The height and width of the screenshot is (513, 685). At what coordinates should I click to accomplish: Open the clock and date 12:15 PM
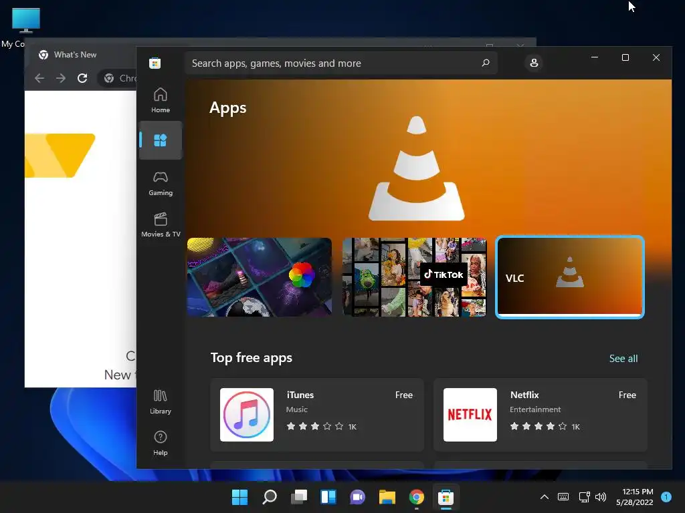pyautogui.click(x=634, y=497)
